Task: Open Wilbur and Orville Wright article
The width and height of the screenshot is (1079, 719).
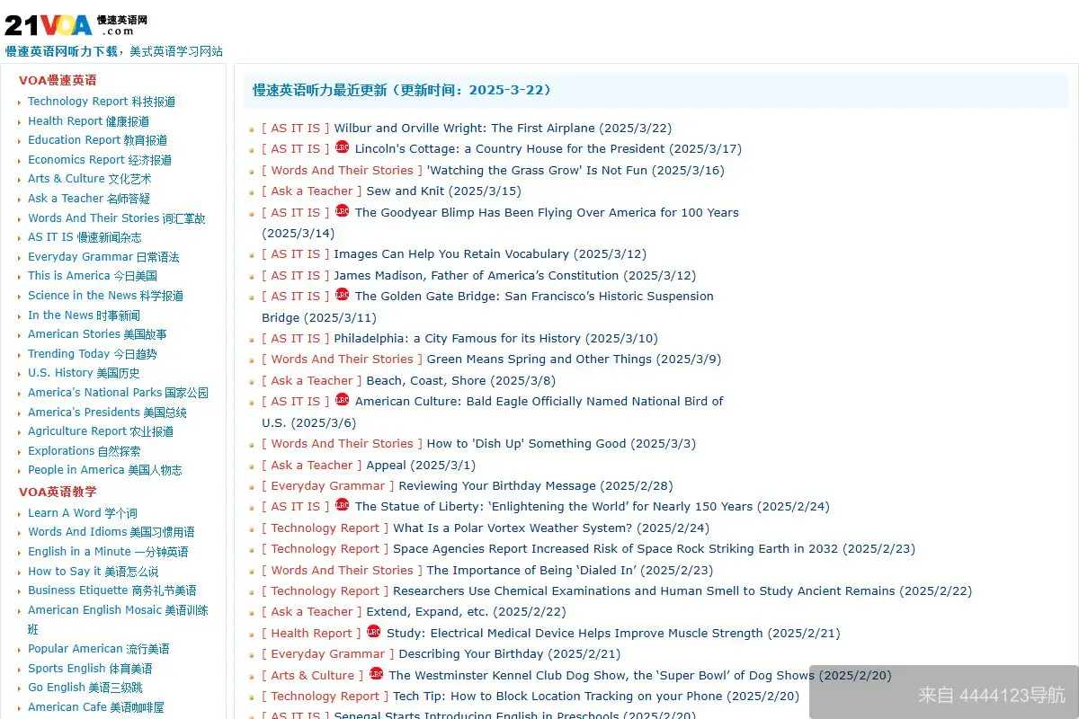Action: tap(464, 129)
